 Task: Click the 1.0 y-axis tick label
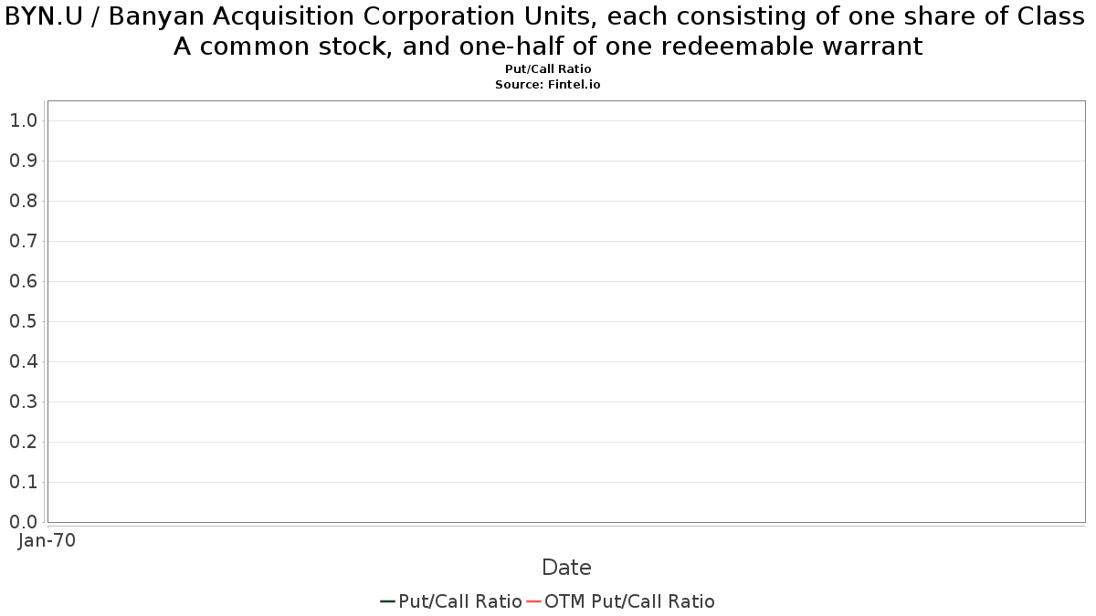(23, 120)
